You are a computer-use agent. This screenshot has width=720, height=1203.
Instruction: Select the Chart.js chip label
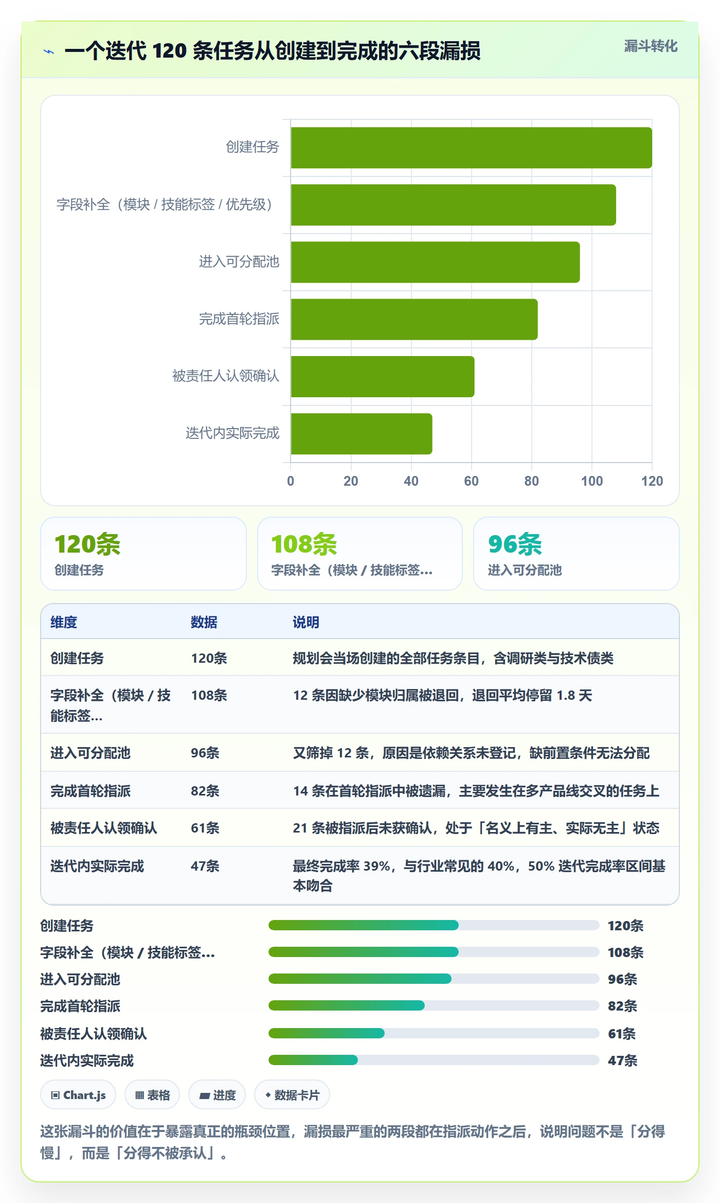(84, 1095)
